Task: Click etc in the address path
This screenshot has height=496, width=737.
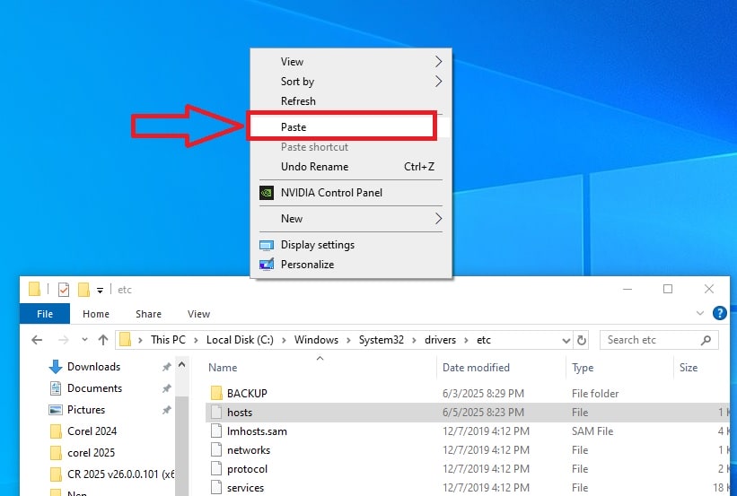Action: click(484, 340)
